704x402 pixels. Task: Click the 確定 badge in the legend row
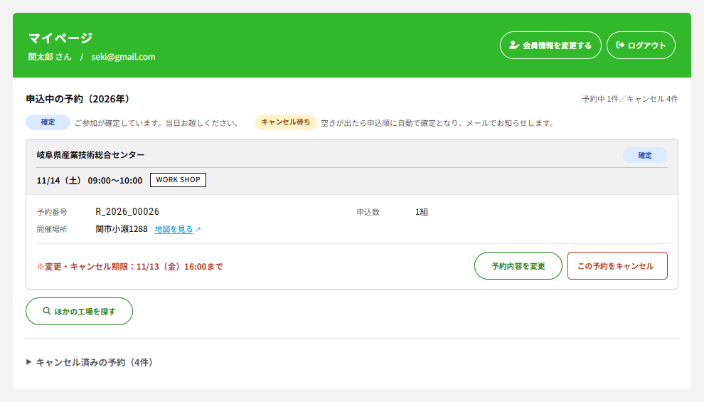click(x=48, y=122)
